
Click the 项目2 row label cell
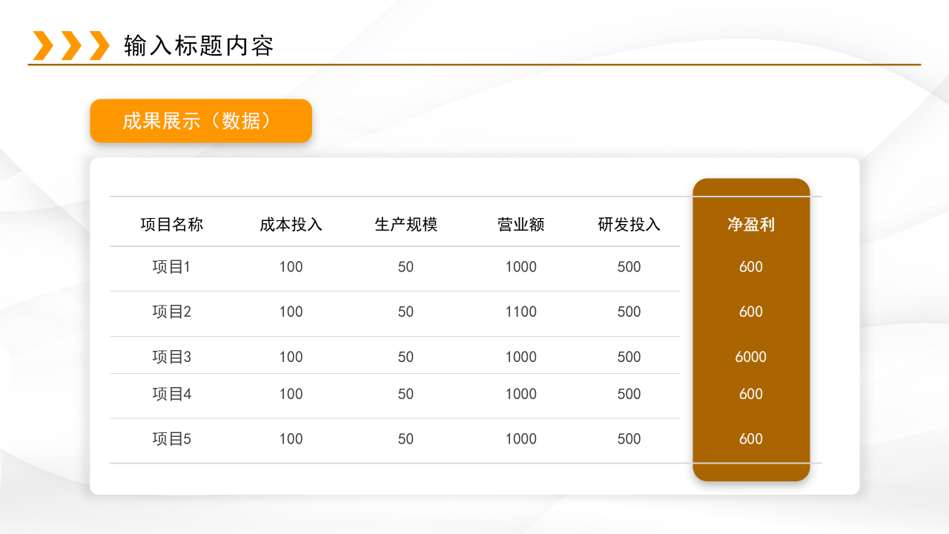pos(173,311)
